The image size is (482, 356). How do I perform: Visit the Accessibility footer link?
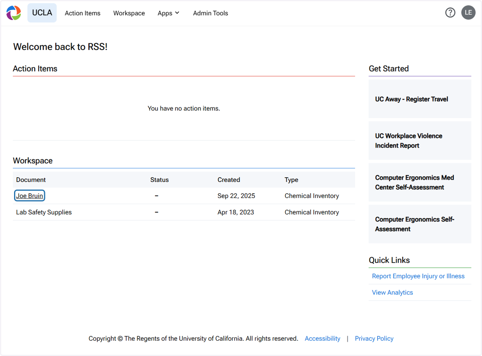pyautogui.click(x=323, y=339)
